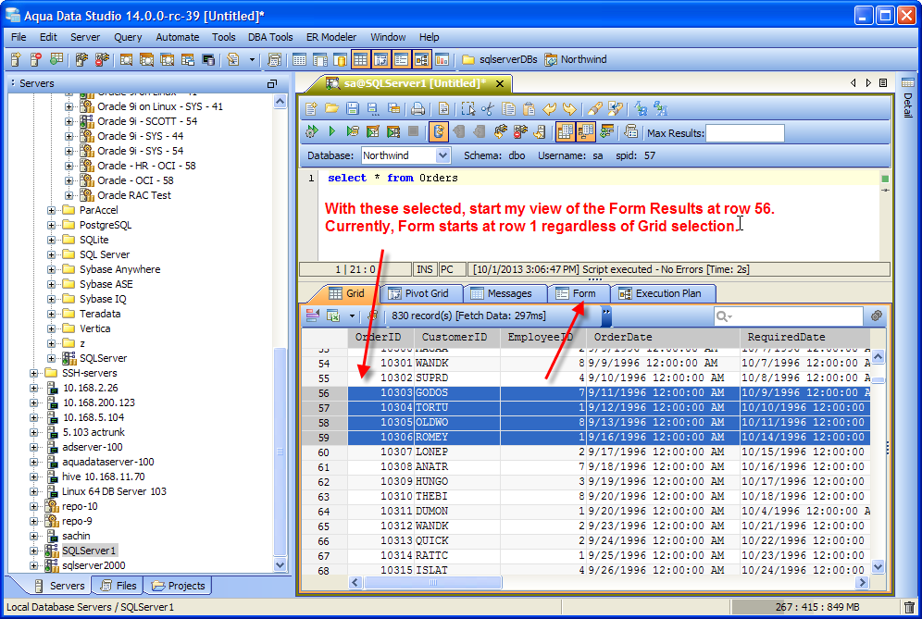Toggle auto-commit mode icon on query toolbar
Image resolution: width=922 pixels, height=619 pixels.
click(437, 131)
